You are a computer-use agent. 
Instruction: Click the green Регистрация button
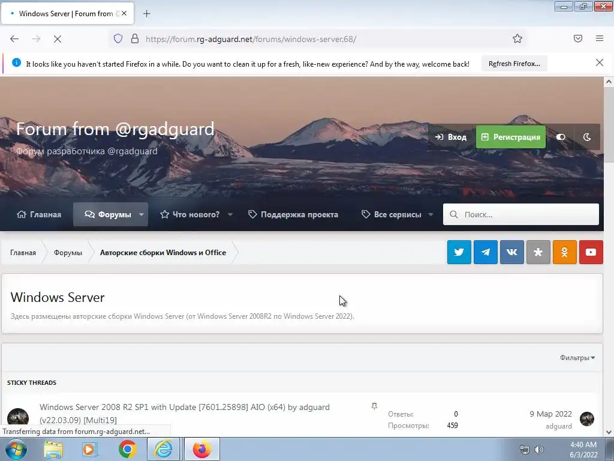coord(511,137)
